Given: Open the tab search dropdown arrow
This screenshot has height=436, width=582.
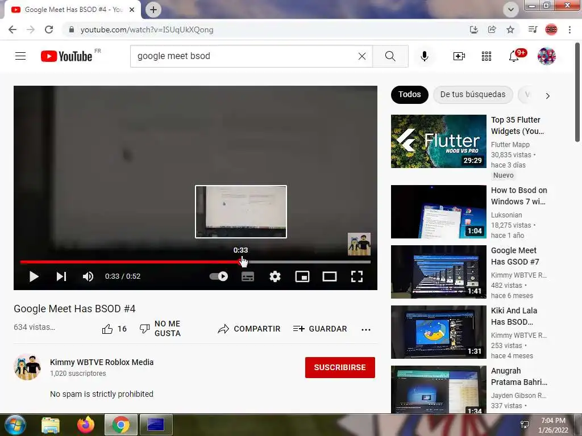Looking at the screenshot, I should (x=511, y=10).
